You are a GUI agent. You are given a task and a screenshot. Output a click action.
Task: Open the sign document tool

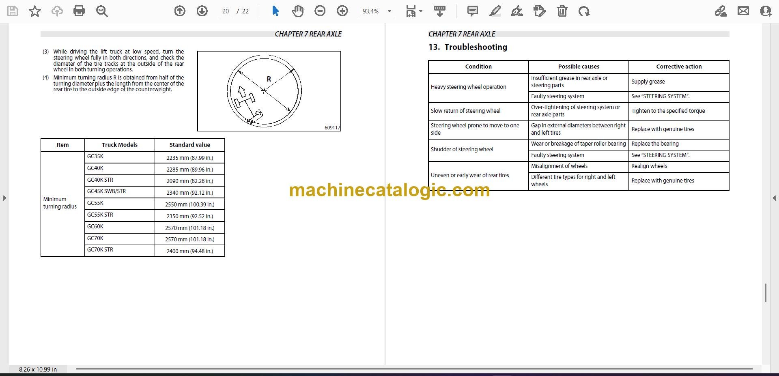point(517,11)
